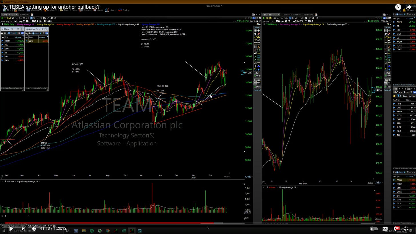Play the YouTube video
Viewport: 416px width, 234px height.
[x=11, y=229]
